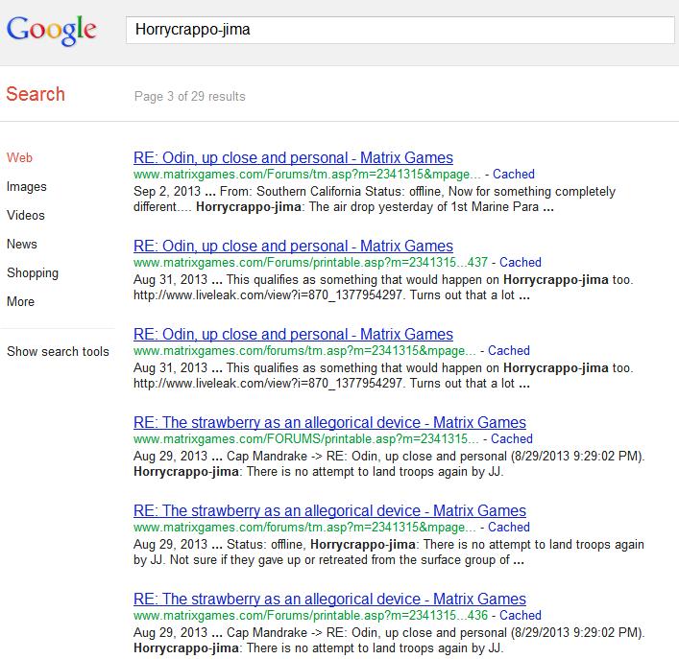Click the Google logo

pyautogui.click(x=52, y=31)
